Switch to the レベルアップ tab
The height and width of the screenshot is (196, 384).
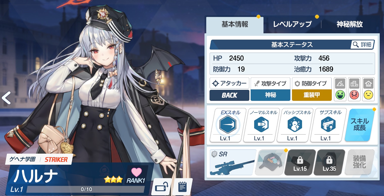coord(292,24)
